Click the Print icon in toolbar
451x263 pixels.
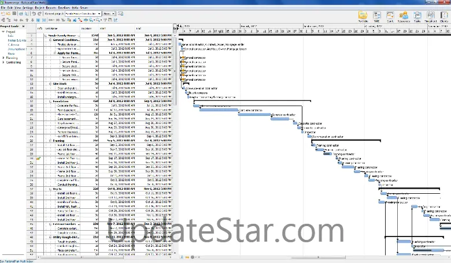coord(21,13)
